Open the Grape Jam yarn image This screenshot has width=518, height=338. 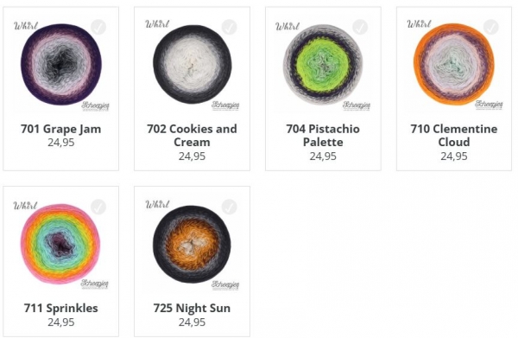click(61, 65)
